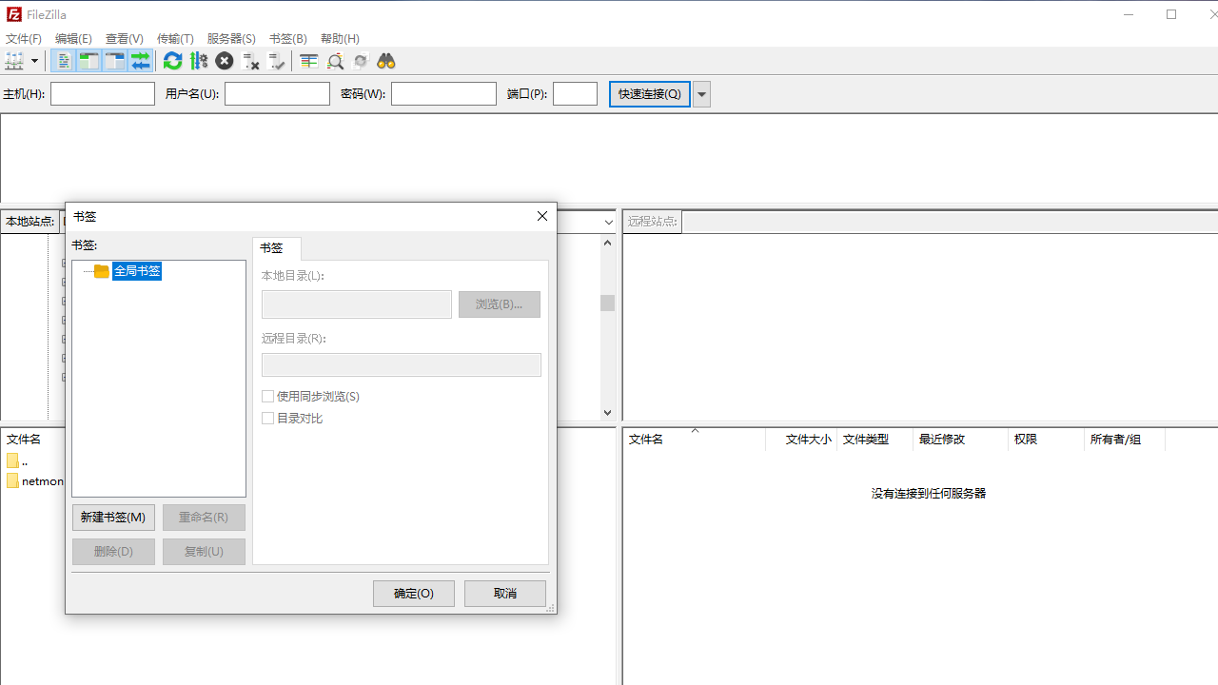Toggle the local directory tree view

click(x=88, y=61)
